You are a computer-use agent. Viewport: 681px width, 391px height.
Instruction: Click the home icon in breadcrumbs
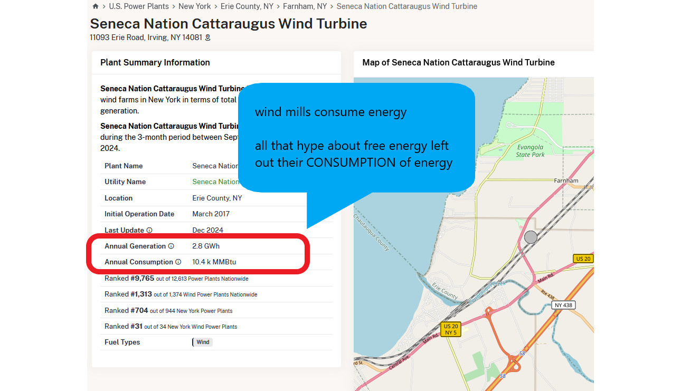click(x=95, y=6)
